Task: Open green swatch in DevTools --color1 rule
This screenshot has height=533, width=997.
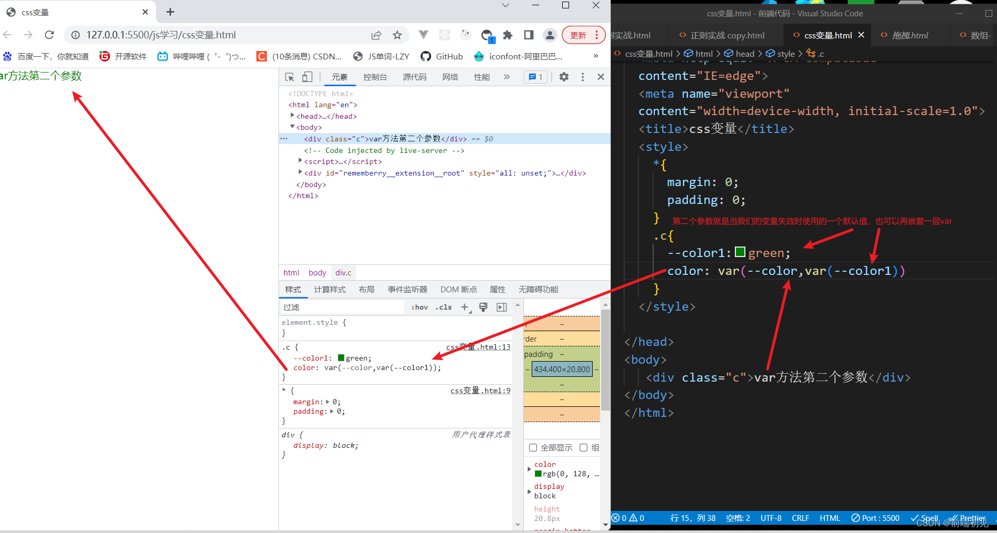Action: (x=341, y=358)
